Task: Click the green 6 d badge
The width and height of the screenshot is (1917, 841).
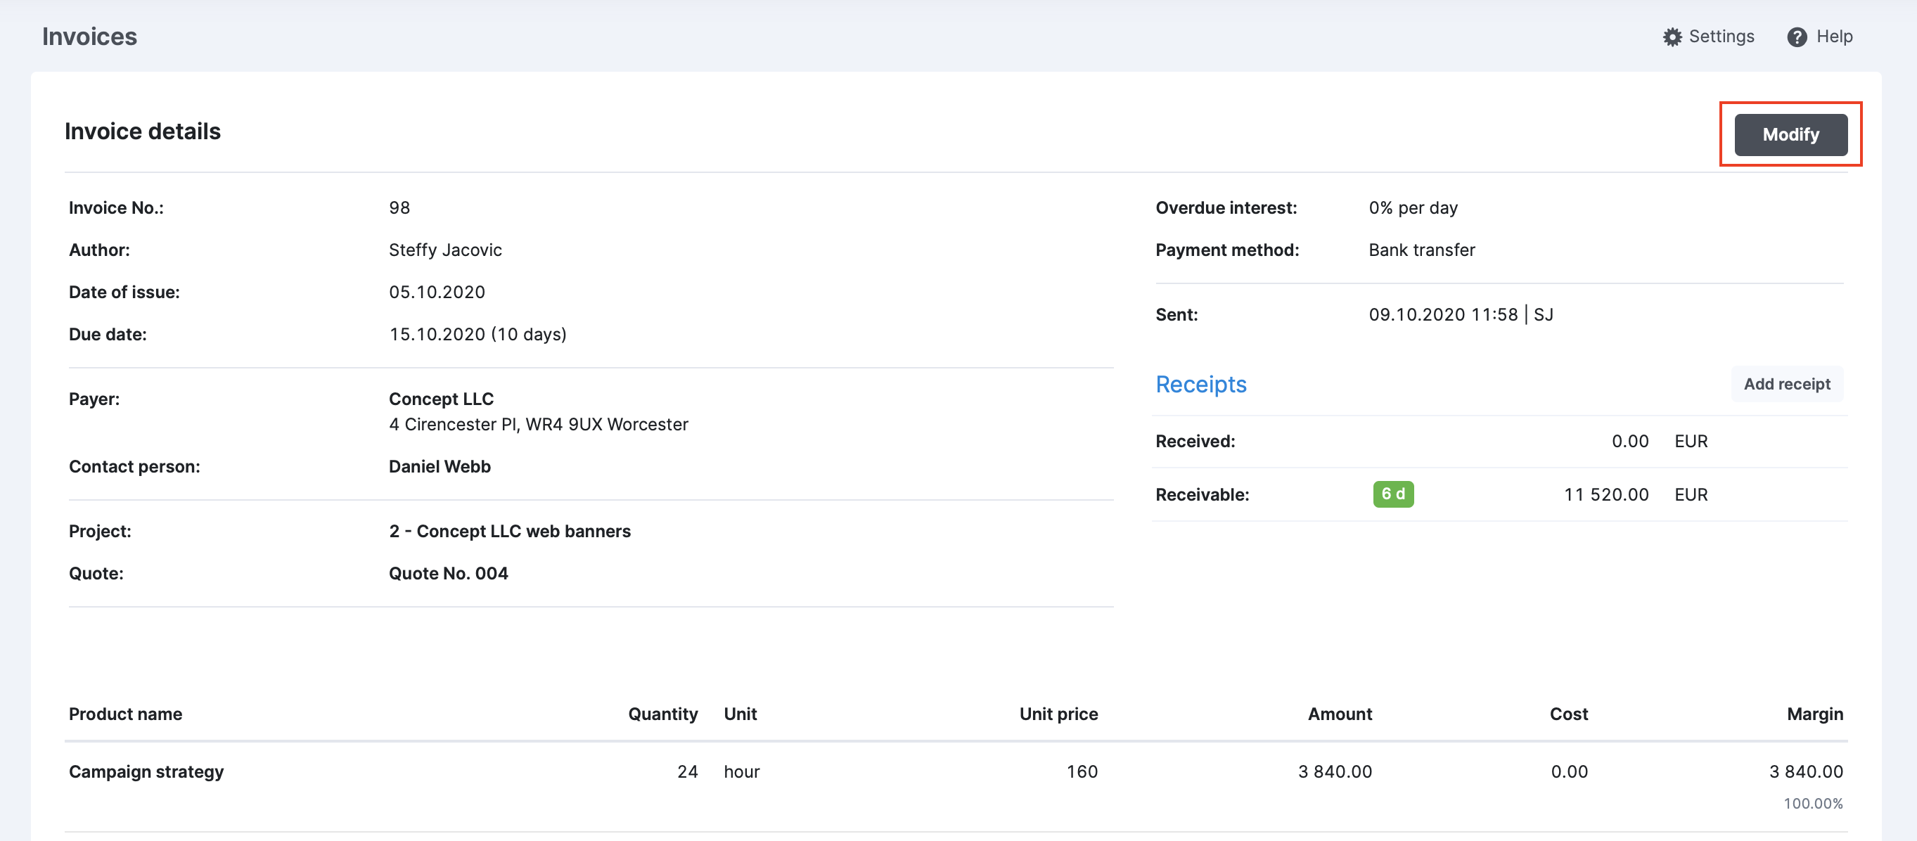Action: 1393,494
